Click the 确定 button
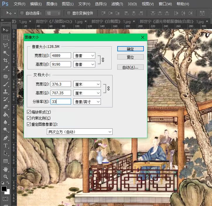This screenshot has height=206, width=212. click(x=130, y=49)
